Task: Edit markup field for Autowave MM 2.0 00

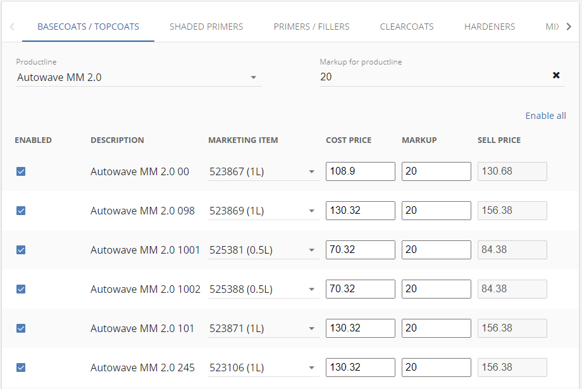Action: click(x=436, y=171)
